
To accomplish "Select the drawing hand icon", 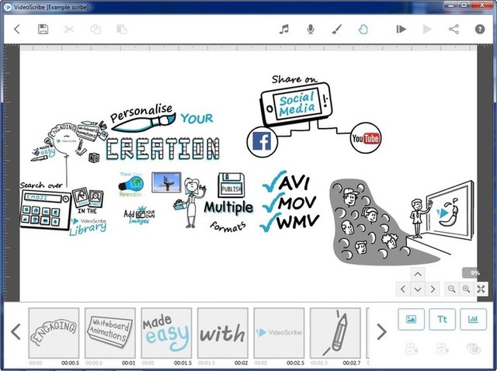I will 363,29.
